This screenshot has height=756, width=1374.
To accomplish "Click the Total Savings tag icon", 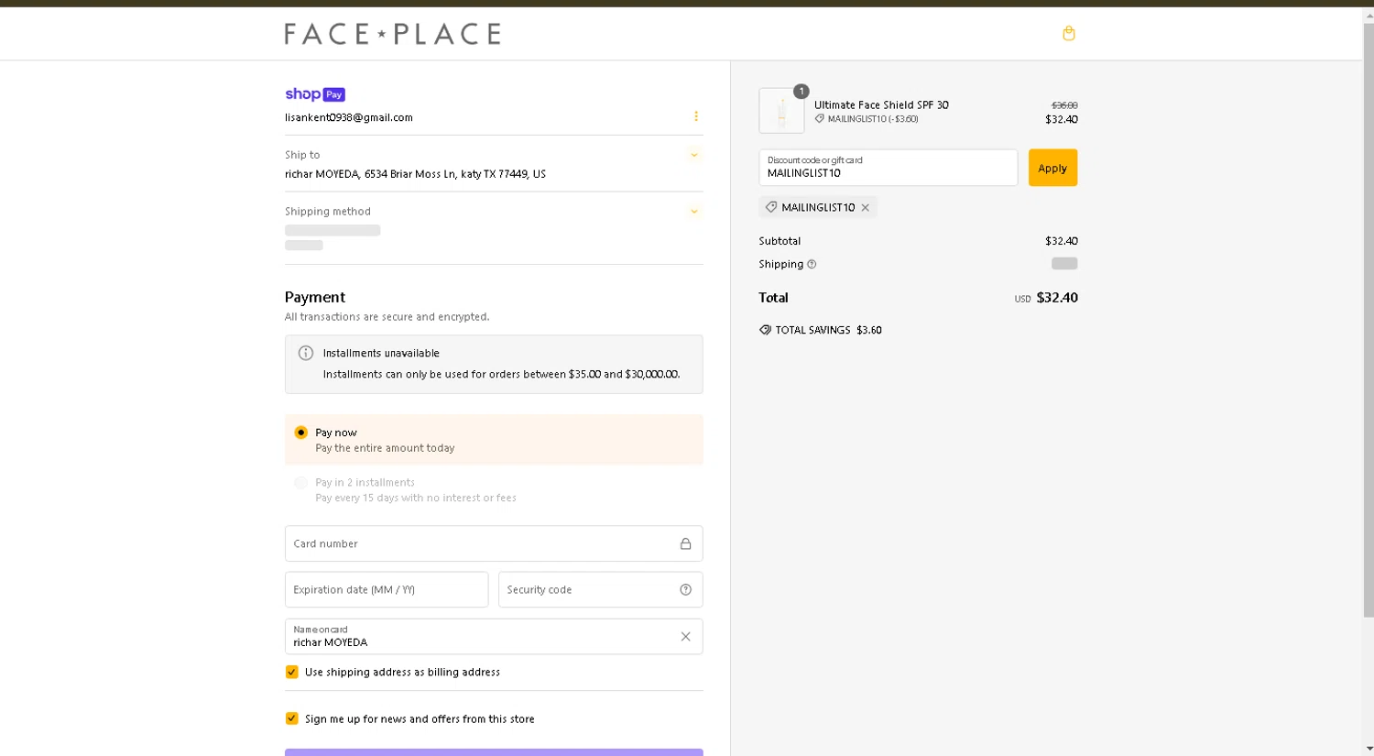I will (765, 330).
